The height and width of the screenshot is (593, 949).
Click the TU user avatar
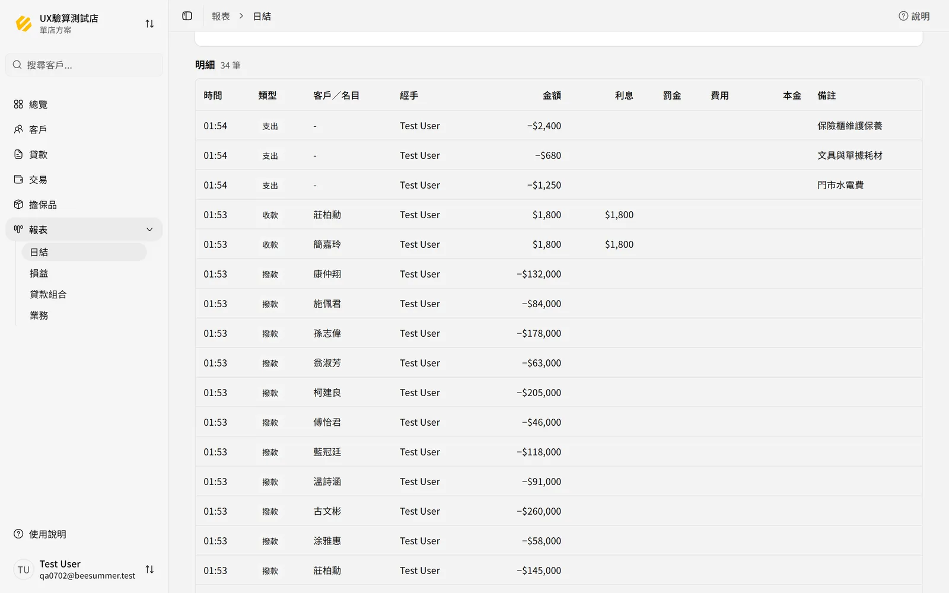point(24,569)
